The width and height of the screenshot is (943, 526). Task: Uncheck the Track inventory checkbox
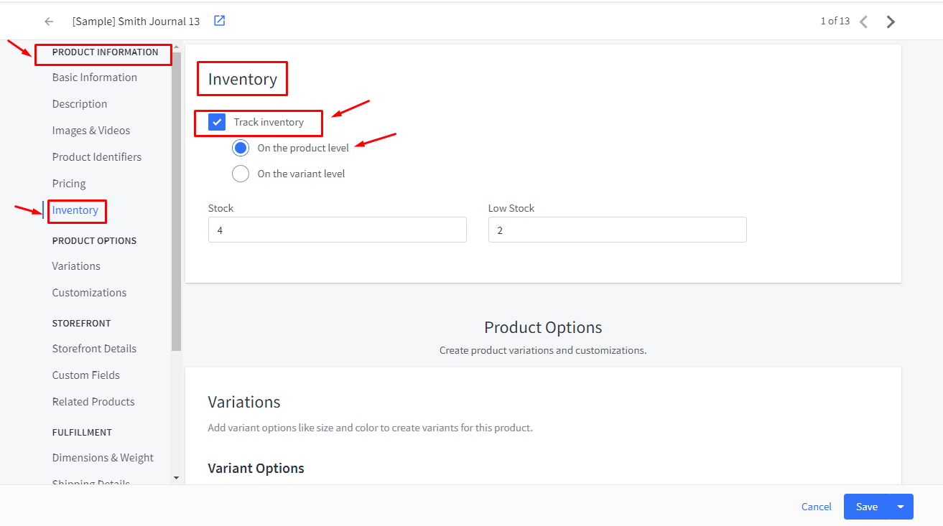click(x=217, y=122)
